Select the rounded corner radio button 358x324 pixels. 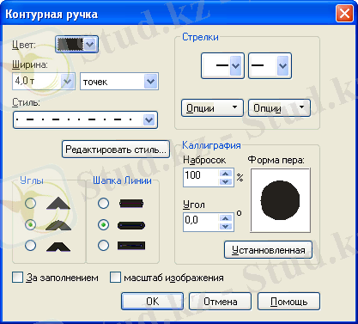coord(30,224)
